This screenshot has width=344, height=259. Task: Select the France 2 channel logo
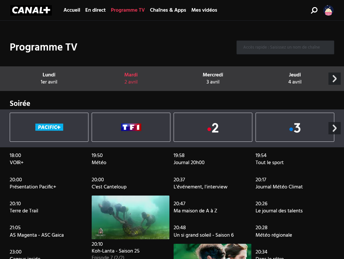coord(213,127)
